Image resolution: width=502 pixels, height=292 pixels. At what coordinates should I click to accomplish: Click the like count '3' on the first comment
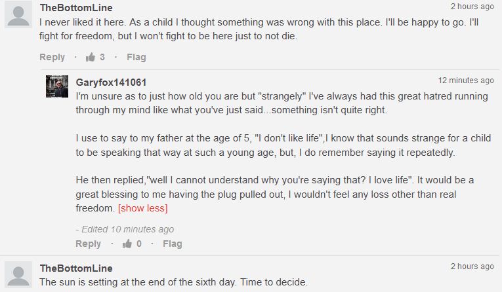102,57
